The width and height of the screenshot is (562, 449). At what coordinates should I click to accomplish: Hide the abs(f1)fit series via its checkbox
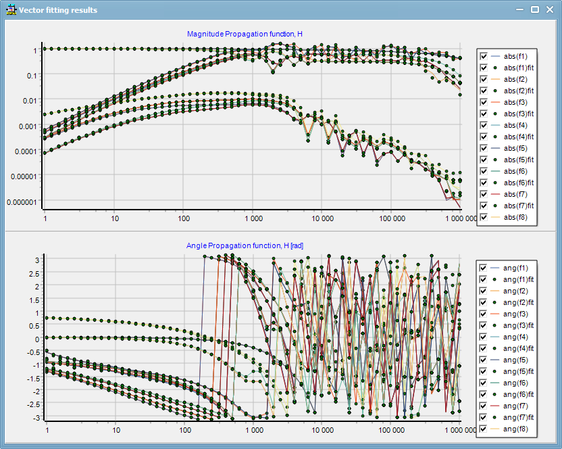(x=484, y=68)
